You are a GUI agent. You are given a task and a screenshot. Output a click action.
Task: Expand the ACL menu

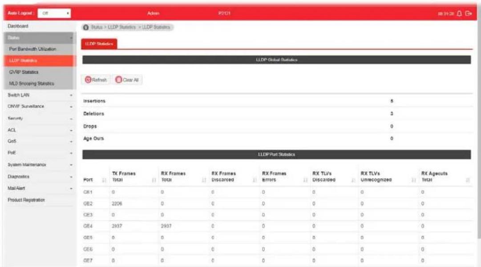pyautogui.click(x=40, y=130)
